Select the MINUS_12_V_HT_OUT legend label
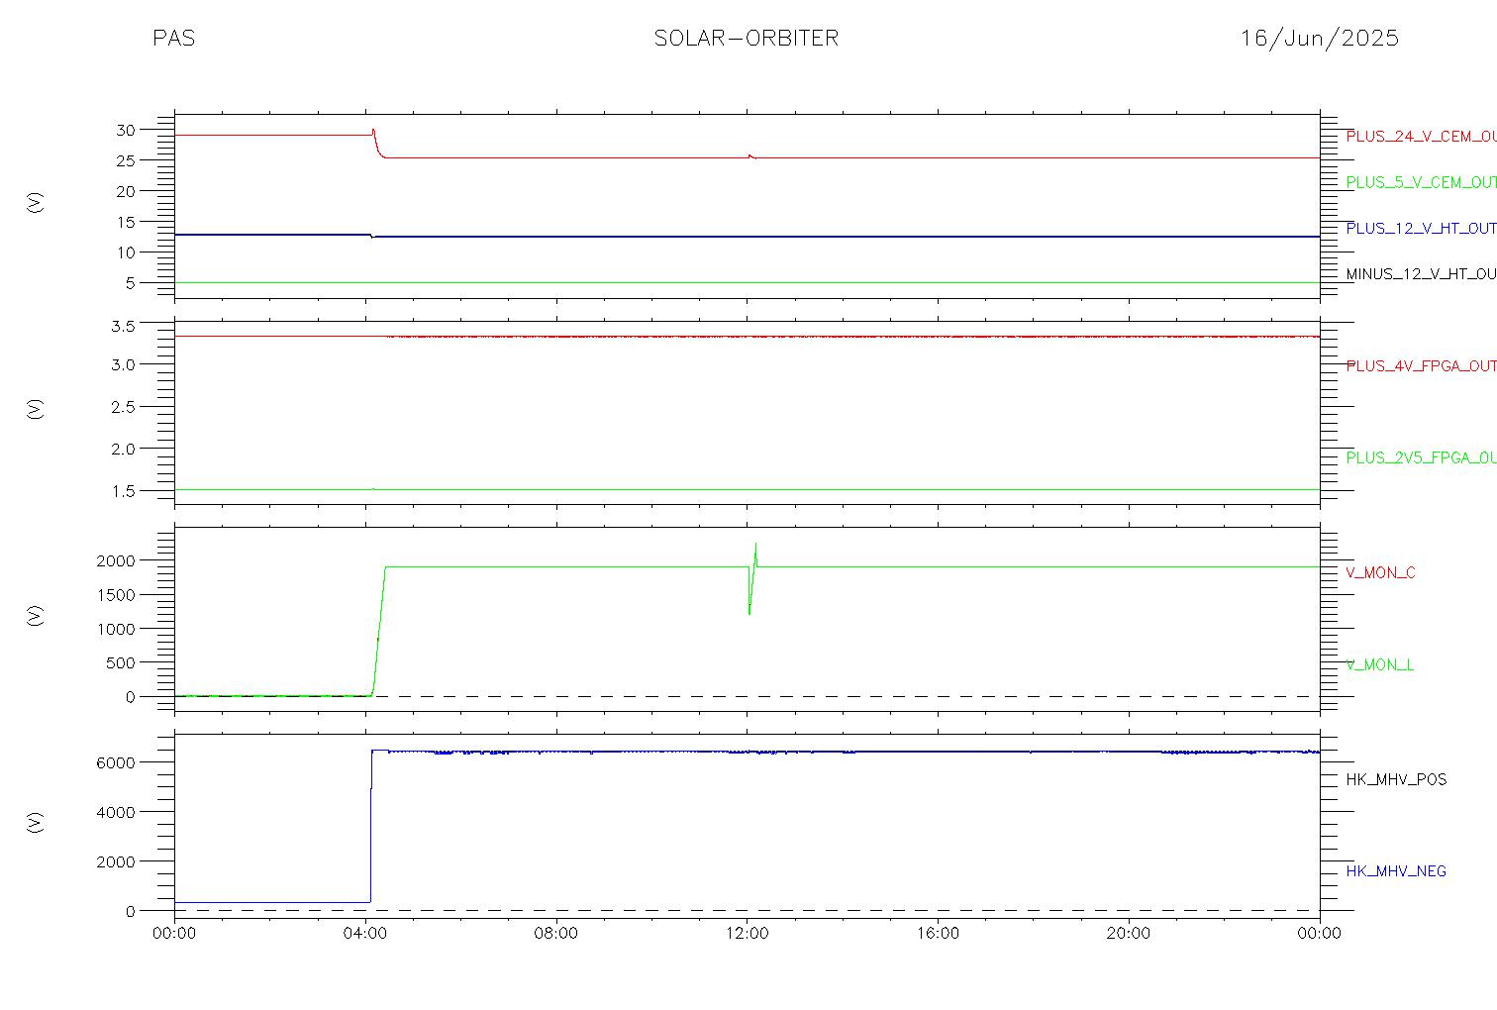1497x1010 pixels. pyautogui.click(x=1421, y=273)
